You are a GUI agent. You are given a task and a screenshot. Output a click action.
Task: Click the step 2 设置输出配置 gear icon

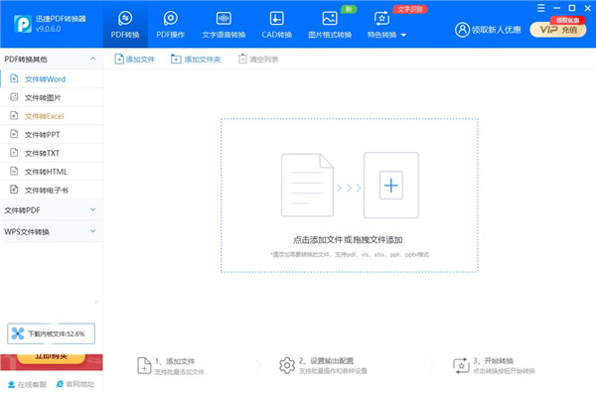click(x=287, y=365)
